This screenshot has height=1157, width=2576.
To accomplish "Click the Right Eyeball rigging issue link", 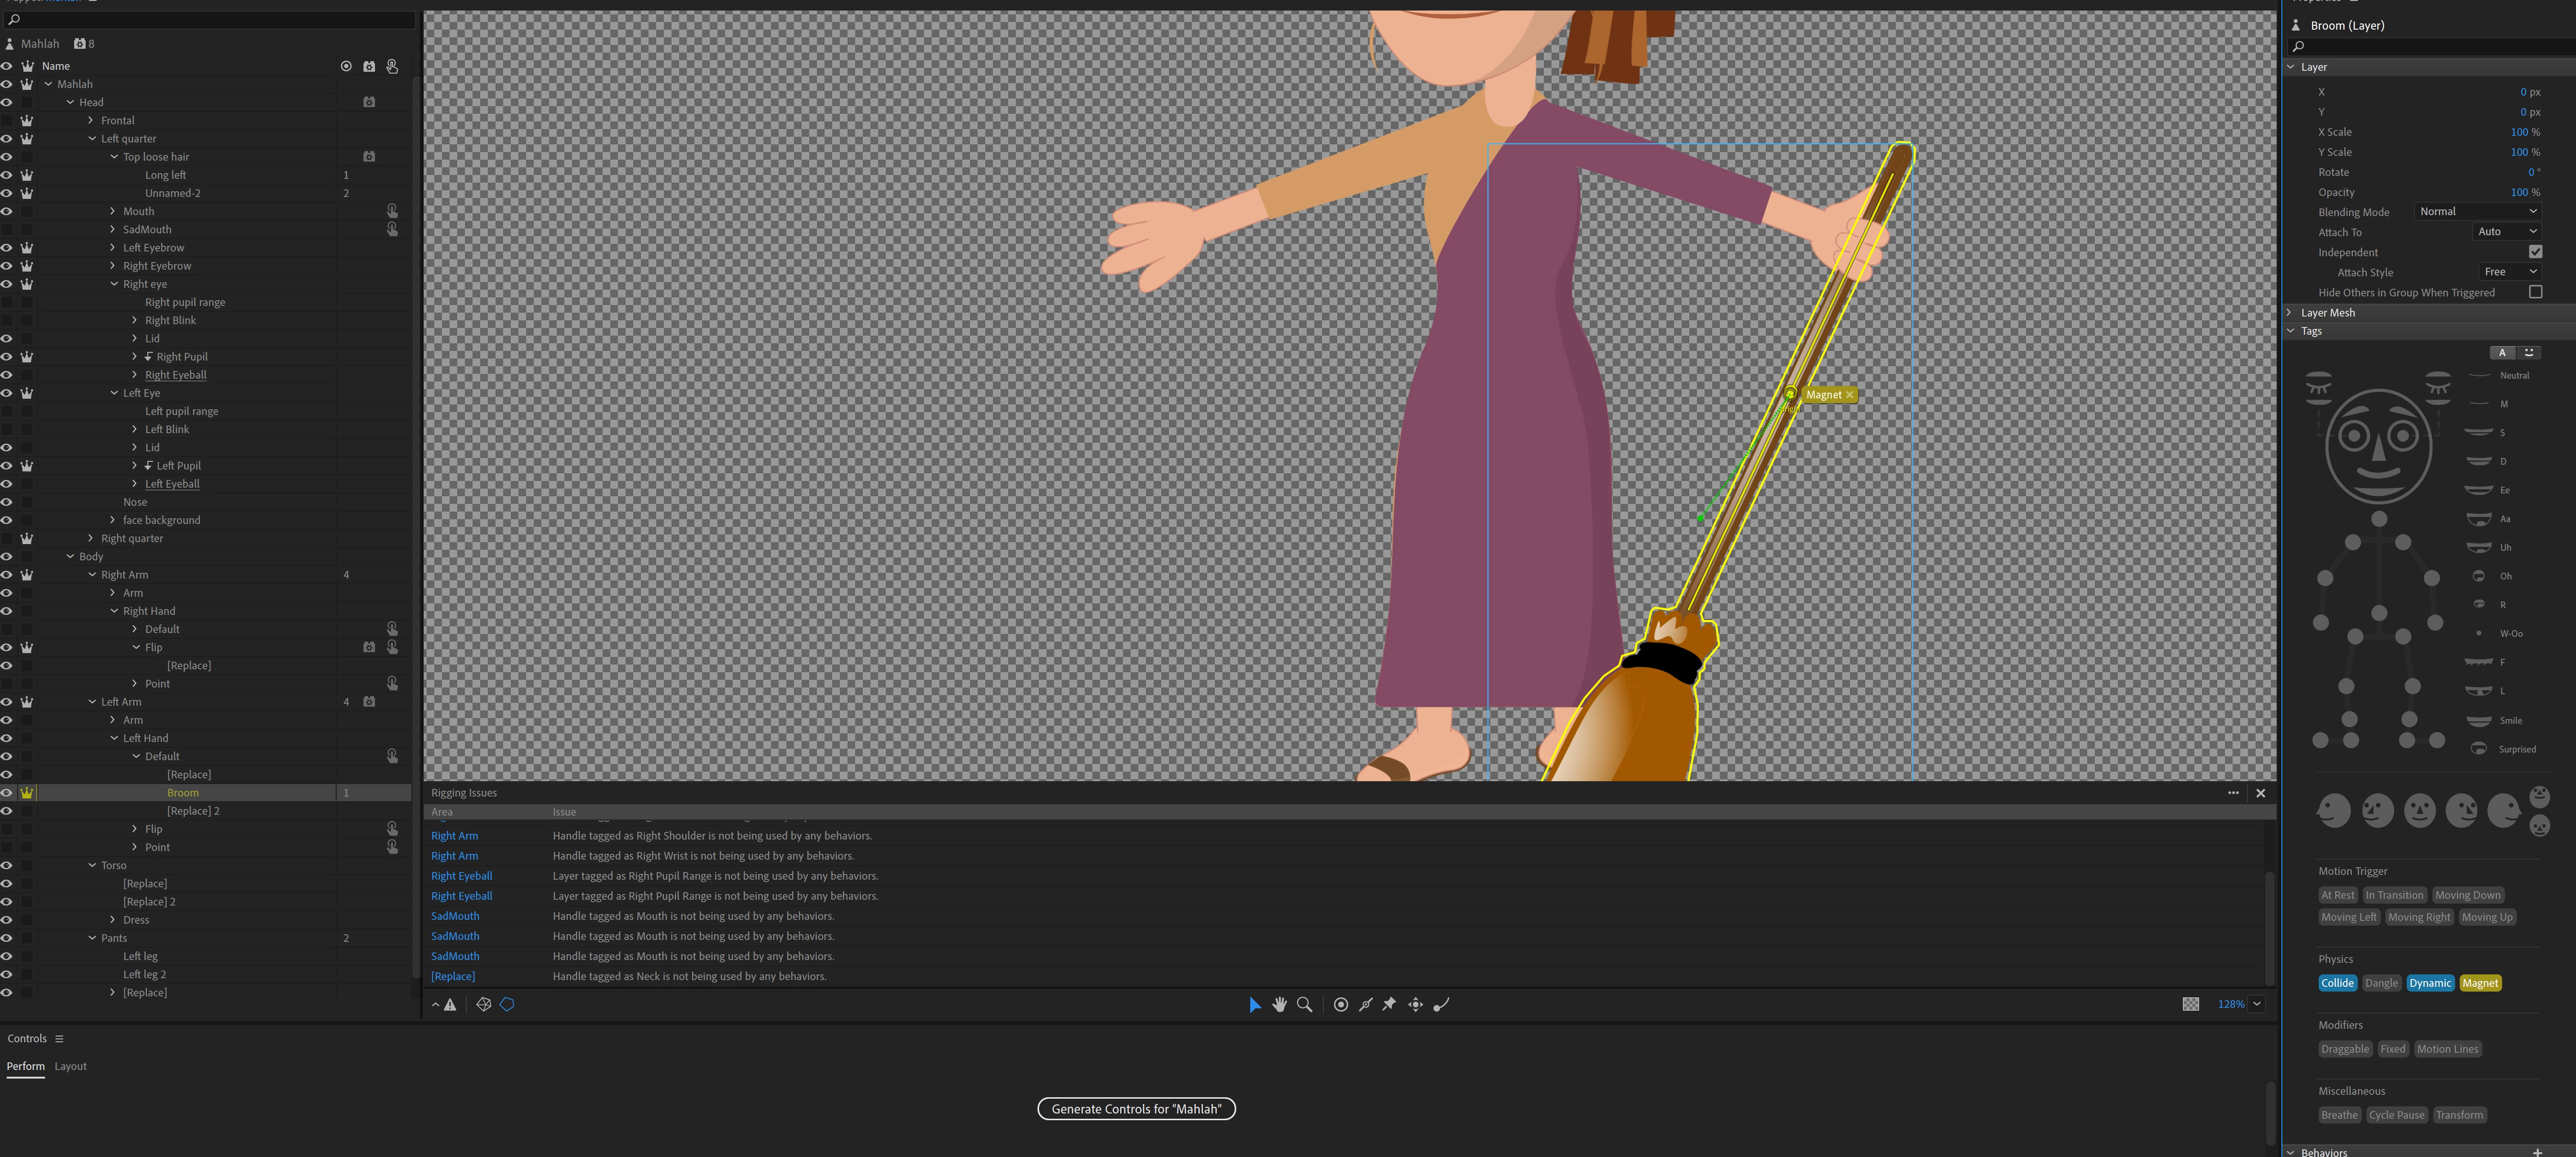I will click(x=461, y=876).
